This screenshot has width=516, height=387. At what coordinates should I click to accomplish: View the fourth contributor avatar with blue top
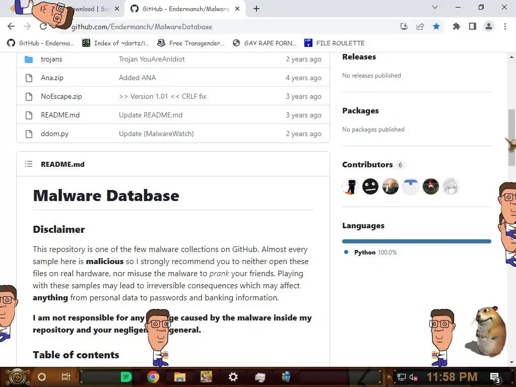pyautogui.click(x=410, y=186)
